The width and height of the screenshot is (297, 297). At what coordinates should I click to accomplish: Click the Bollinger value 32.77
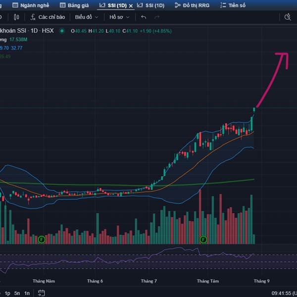(17, 48)
